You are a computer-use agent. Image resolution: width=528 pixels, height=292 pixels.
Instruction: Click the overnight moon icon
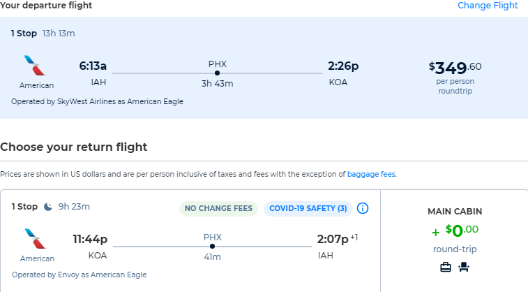click(48, 207)
